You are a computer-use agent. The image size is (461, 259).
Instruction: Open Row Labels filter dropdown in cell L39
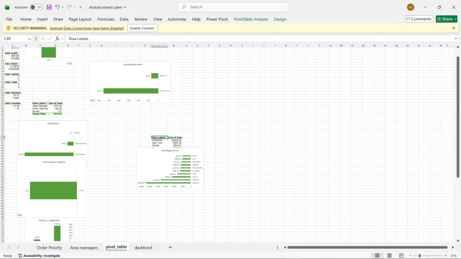click(x=166, y=138)
